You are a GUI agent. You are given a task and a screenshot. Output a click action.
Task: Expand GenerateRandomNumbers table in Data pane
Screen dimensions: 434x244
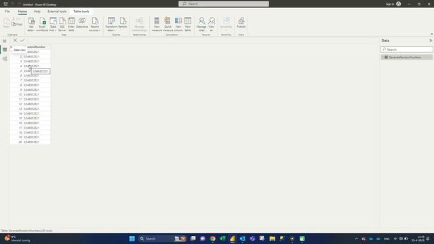pos(382,57)
